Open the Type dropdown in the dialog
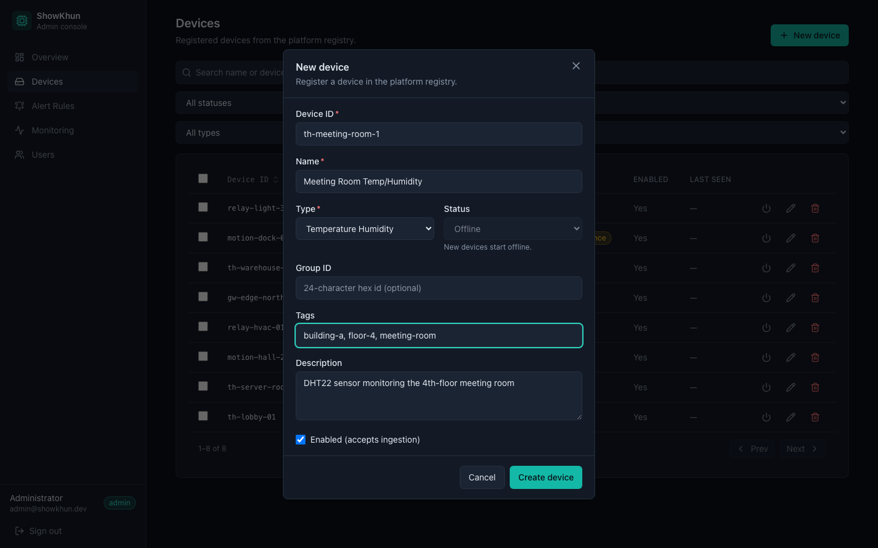This screenshot has width=878, height=548. pyautogui.click(x=365, y=229)
